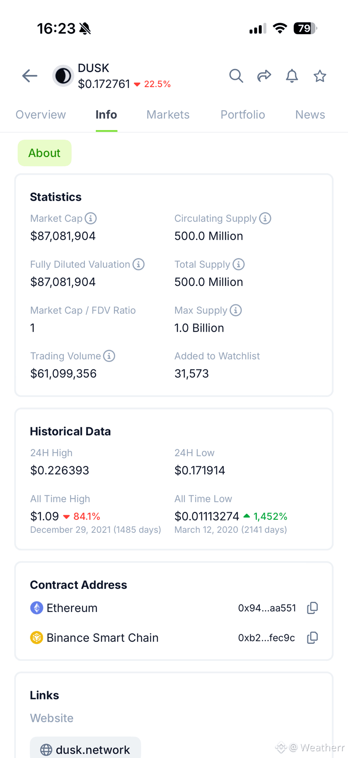Show Market Cap info tooltip
The image size is (348, 758).
pyautogui.click(x=91, y=218)
